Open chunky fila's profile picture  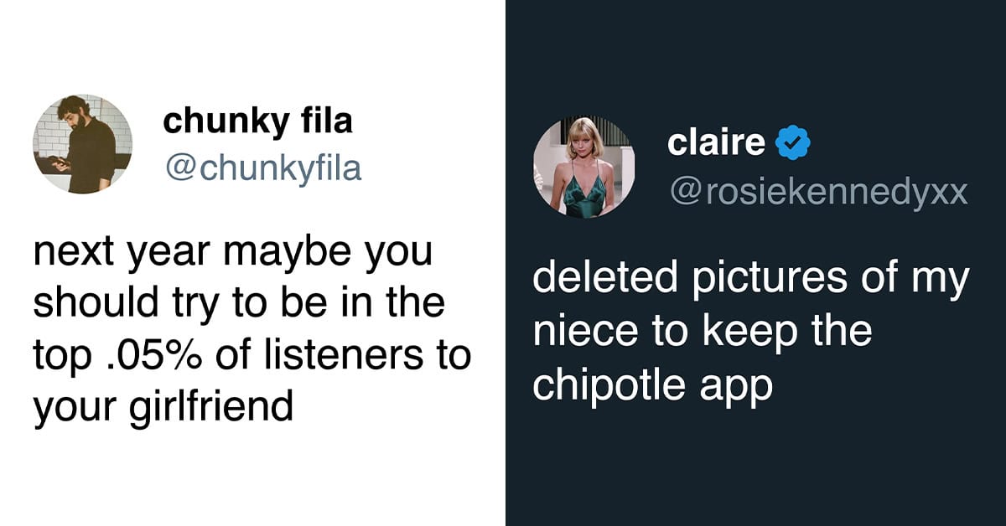[82, 145]
